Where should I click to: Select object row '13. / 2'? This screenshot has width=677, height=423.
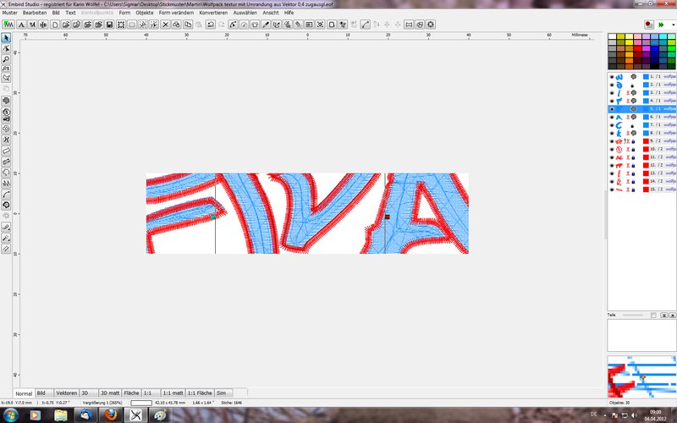pos(641,173)
